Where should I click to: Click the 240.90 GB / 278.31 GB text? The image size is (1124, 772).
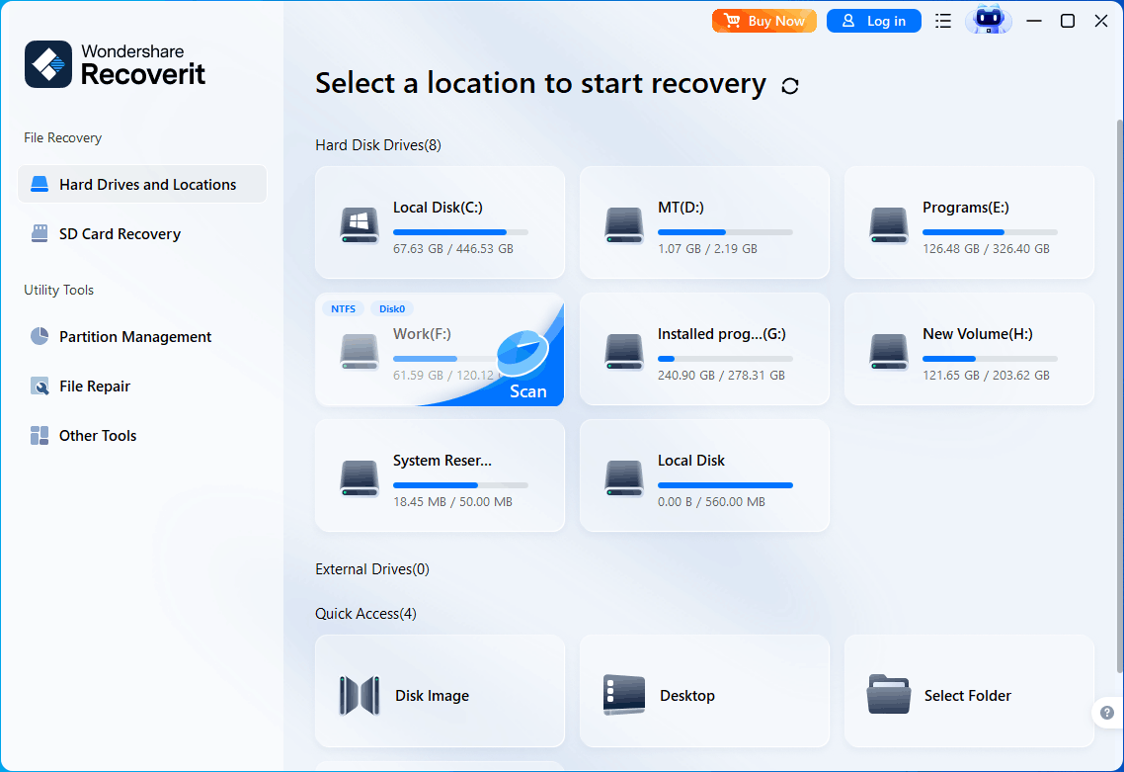click(x=721, y=376)
